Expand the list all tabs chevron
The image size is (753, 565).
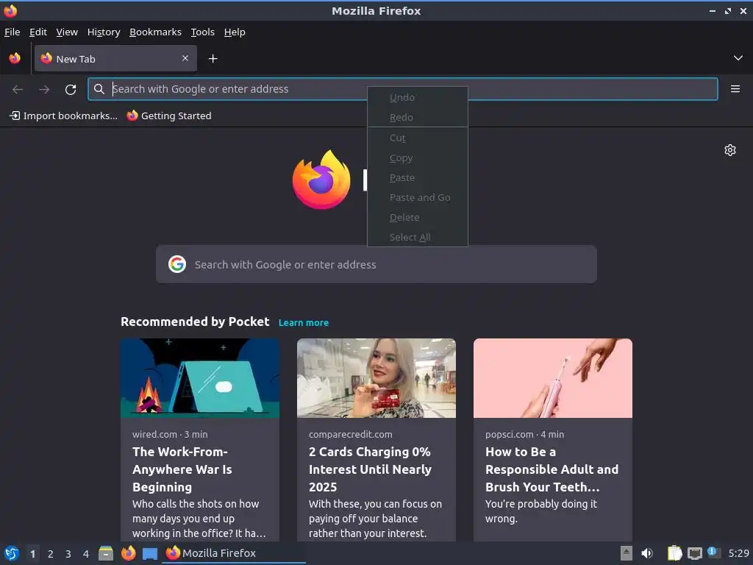click(738, 58)
